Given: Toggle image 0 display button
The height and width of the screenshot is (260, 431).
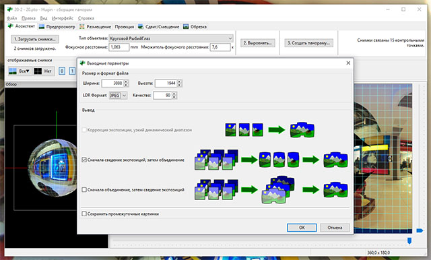Looking at the screenshot, I should tap(62, 71).
